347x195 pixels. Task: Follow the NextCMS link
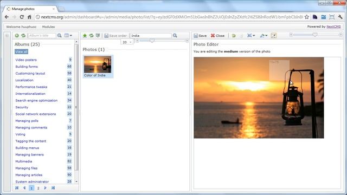(x=333, y=27)
